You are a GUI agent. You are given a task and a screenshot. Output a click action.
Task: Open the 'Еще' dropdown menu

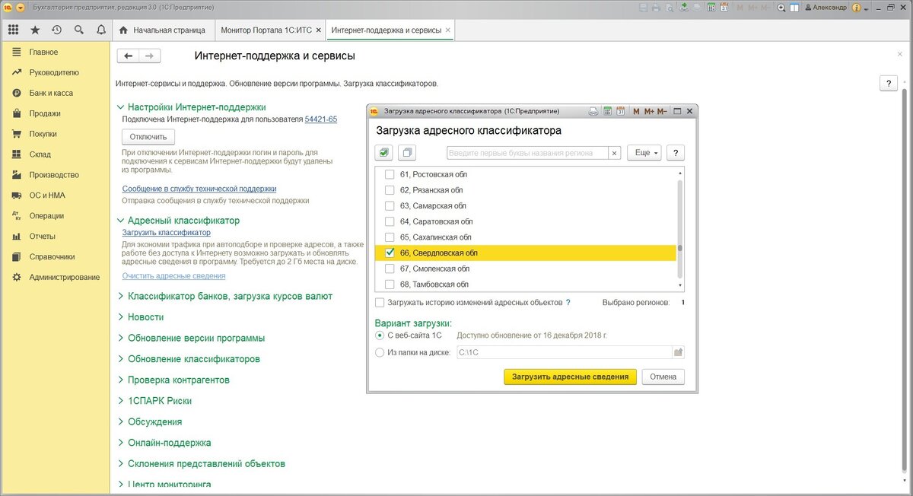tap(645, 153)
